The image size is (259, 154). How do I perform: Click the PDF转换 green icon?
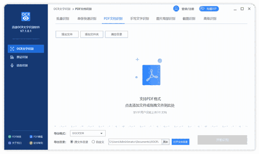point(9,136)
